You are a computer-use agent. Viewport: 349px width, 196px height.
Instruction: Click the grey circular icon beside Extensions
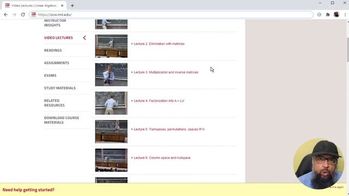pos(320,15)
